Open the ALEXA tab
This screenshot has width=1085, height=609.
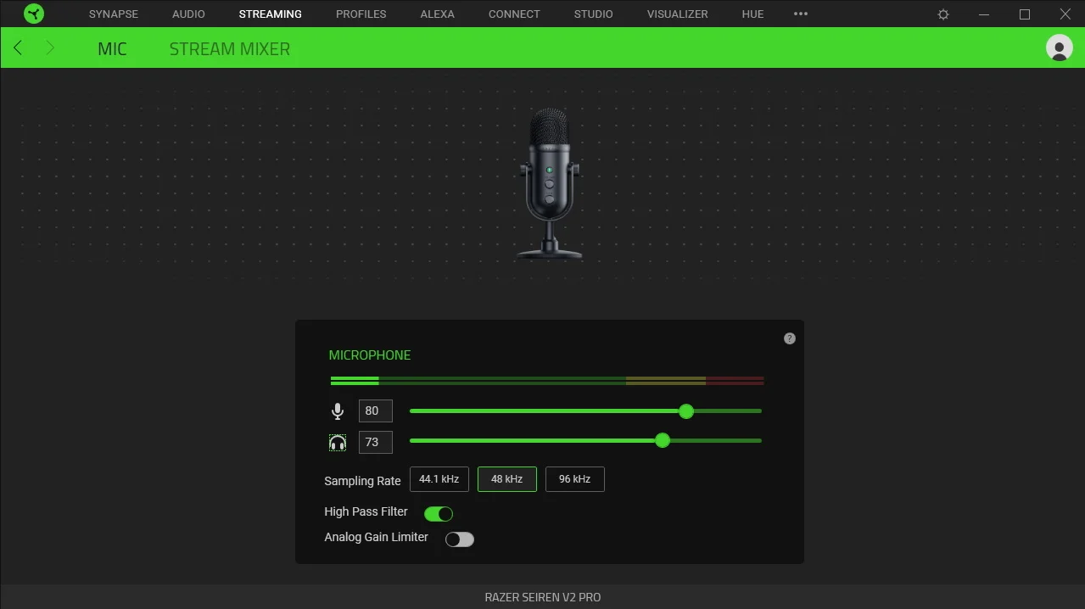[x=438, y=14]
